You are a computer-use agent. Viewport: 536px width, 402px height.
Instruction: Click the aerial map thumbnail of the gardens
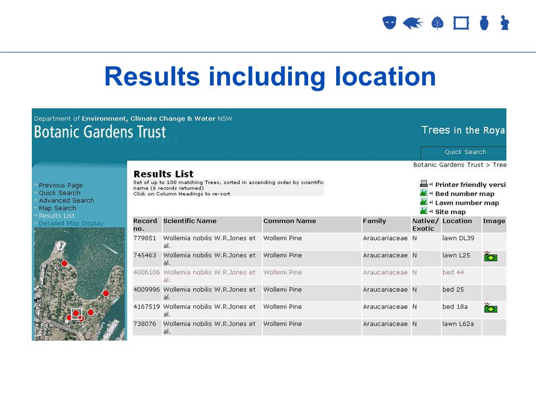[x=79, y=284]
